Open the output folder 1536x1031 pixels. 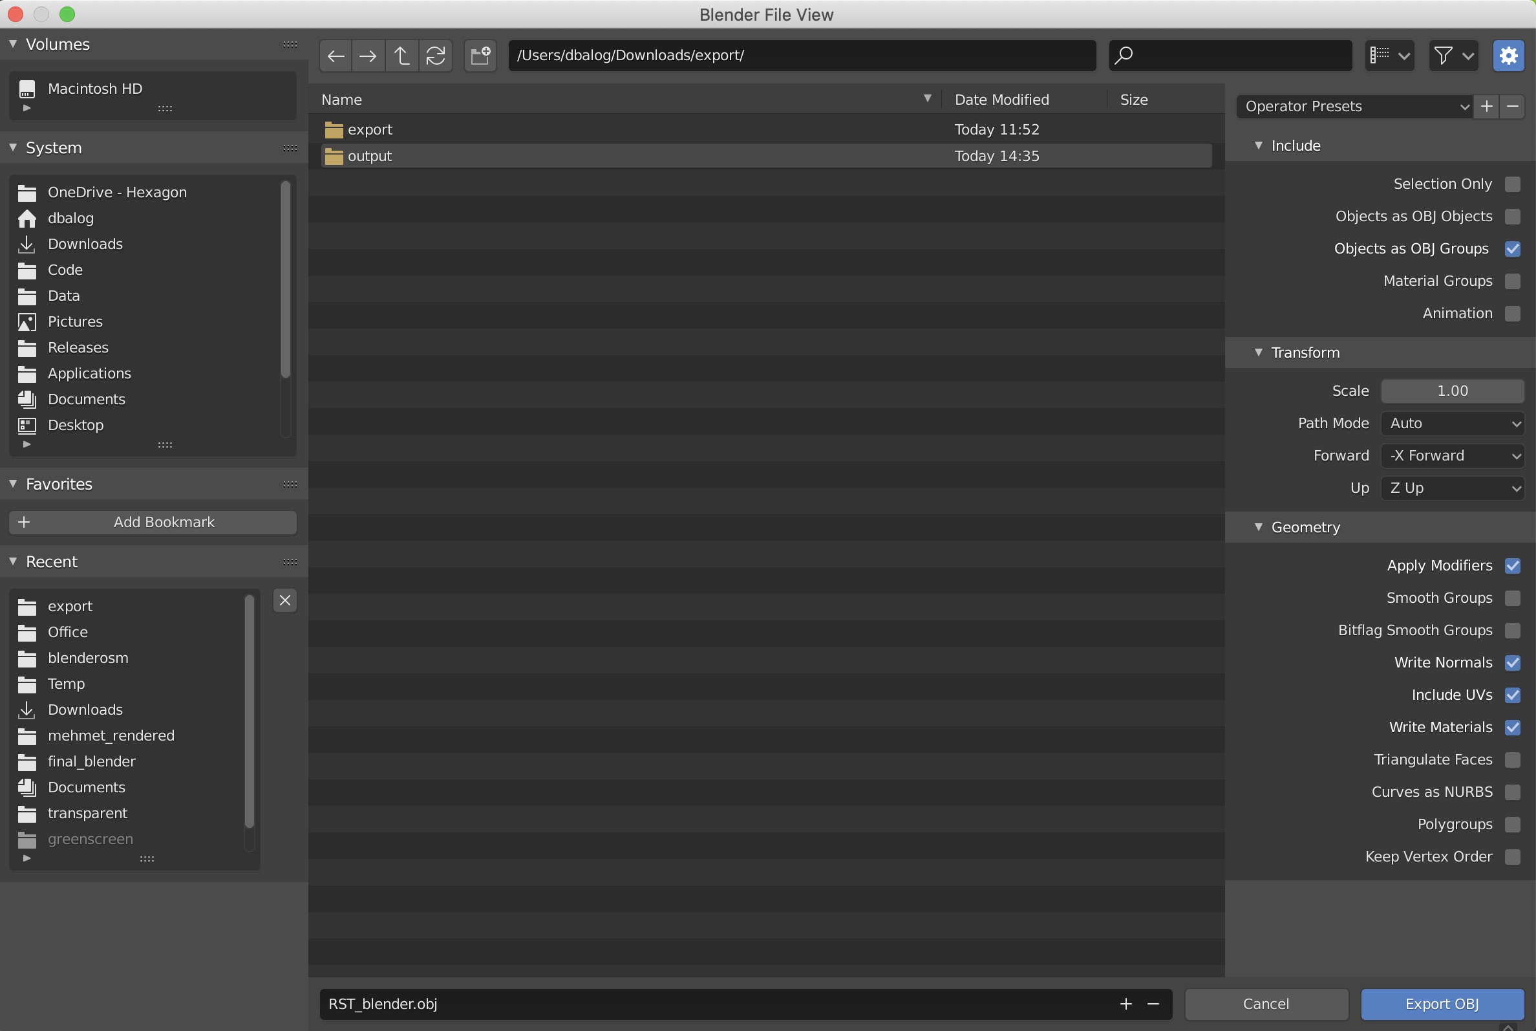tap(370, 157)
